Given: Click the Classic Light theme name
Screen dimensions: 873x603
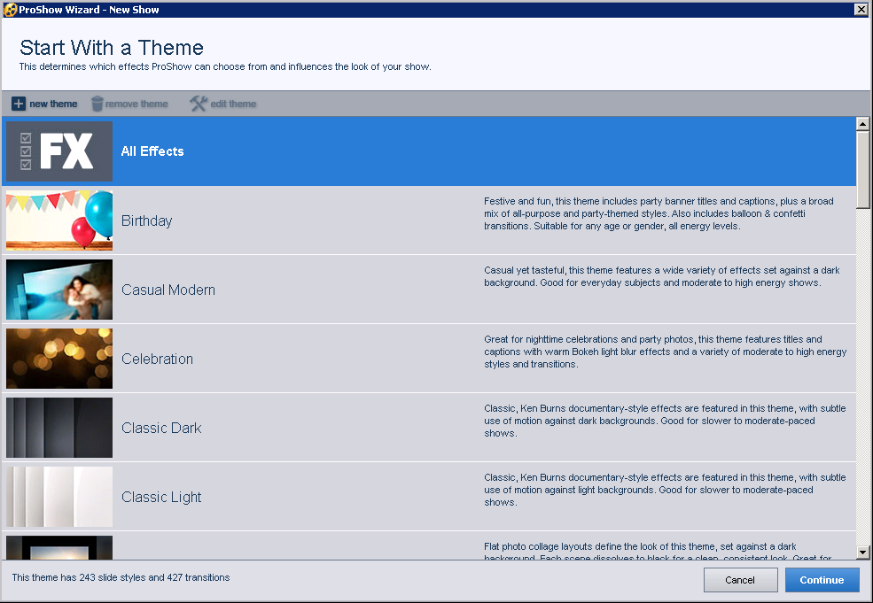Looking at the screenshot, I should (161, 497).
